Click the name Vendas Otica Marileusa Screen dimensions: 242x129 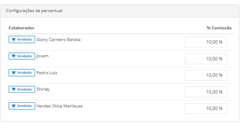click(x=59, y=106)
